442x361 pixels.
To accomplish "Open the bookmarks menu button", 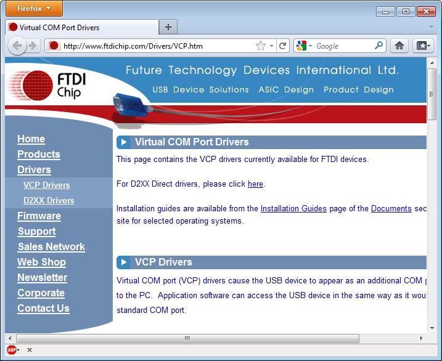I will (423, 46).
